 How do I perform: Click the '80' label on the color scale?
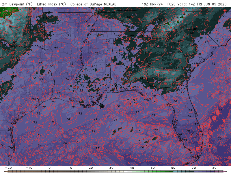(x=215, y=168)
